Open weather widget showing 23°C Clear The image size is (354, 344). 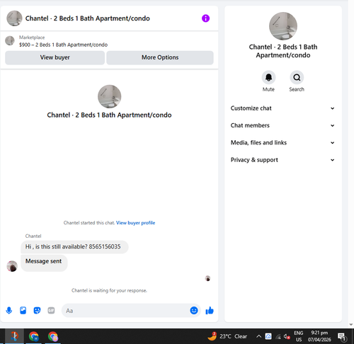[x=227, y=336]
